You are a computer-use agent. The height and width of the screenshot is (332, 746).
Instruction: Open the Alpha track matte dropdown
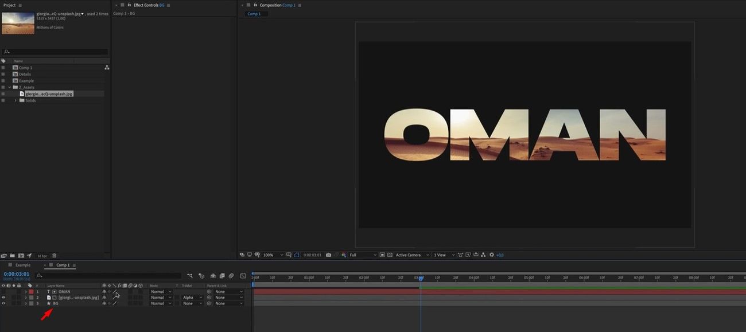pyautogui.click(x=192, y=298)
